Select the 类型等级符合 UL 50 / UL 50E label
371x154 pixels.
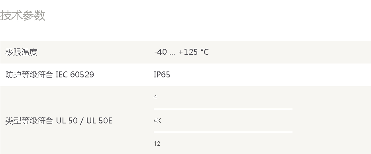(59, 121)
